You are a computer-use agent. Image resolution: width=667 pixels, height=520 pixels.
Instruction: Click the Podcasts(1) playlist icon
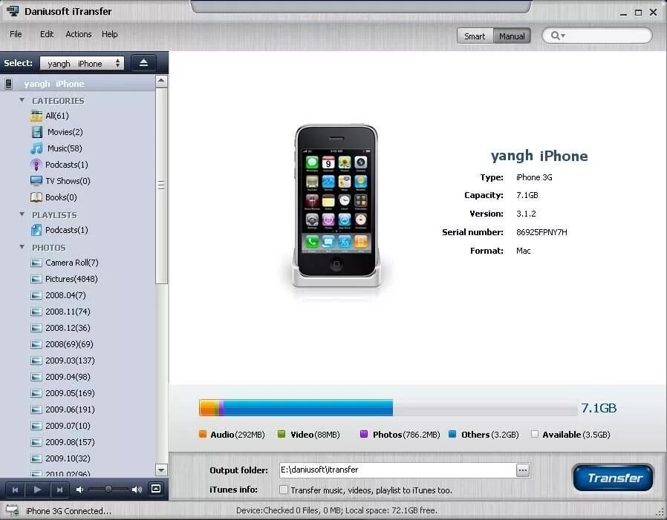[x=36, y=230]
